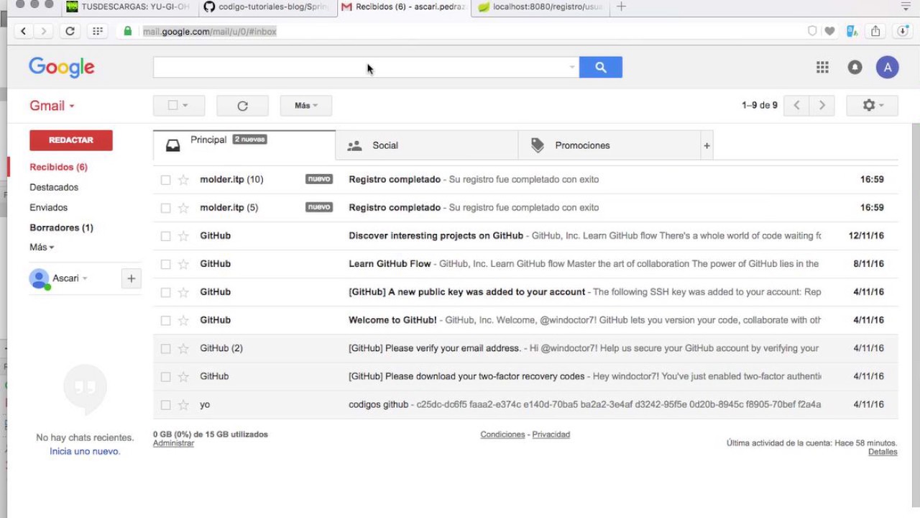This screenshot has height=518, width=920.
Task: Check the 'new public key' email box
Action: (x=165, y=292)
